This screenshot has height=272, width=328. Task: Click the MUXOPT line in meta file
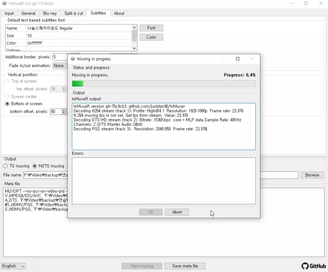36,191
